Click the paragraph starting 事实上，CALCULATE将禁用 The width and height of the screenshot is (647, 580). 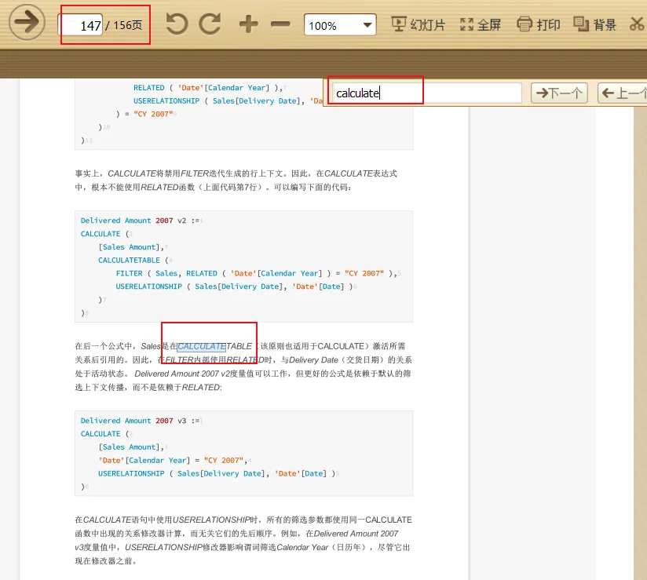[x=236, y=181]
